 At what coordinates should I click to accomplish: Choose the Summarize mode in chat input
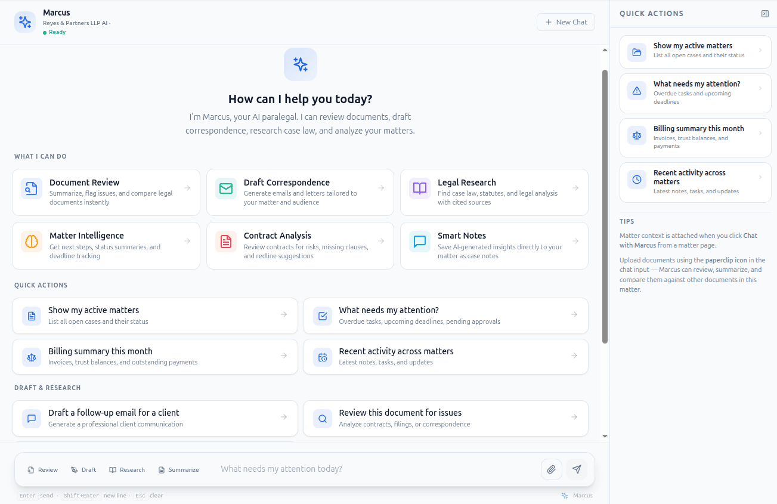(178, 469)
